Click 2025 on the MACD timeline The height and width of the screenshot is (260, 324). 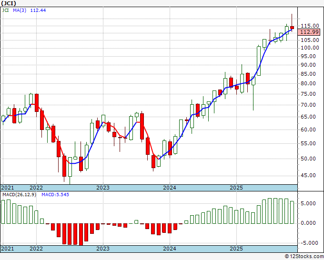(x=236, y=249)
